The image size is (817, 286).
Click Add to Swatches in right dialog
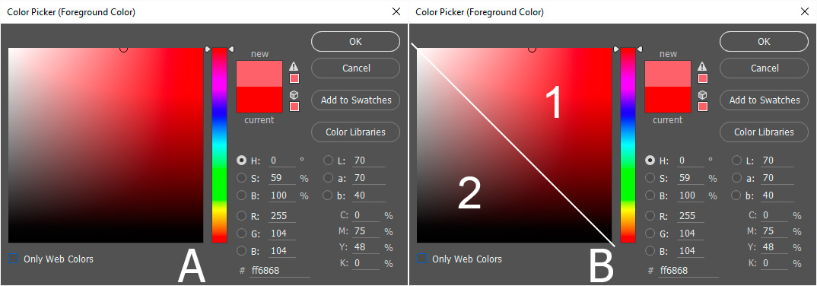765,100
